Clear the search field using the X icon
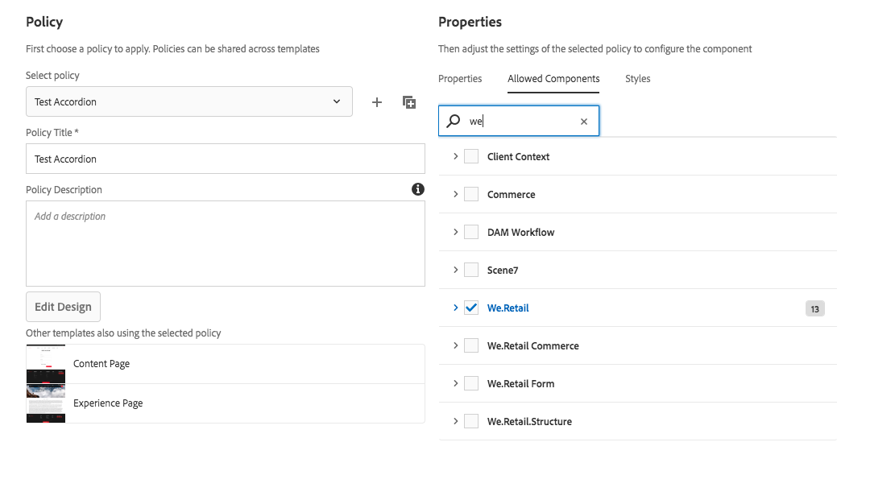 pos(583,121)
